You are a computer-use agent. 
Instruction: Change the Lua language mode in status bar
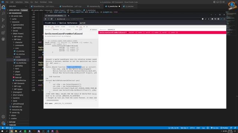tap(203, 128)
